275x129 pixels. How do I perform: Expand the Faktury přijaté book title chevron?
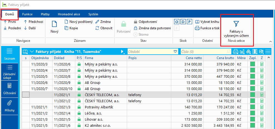[32, 52]
